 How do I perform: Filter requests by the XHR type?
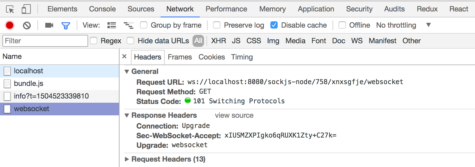point(218,41)
